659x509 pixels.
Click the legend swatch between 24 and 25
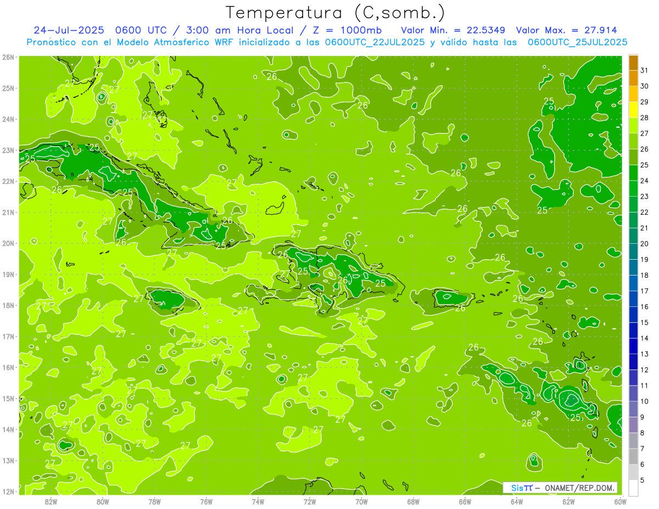pyautogui.click(x=633, y=173)
